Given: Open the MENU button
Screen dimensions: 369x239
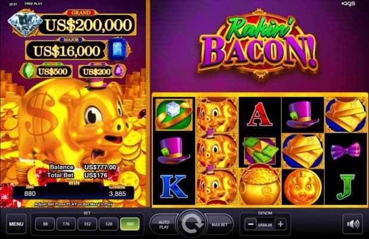Looking at the screenshot, I should (16, 223).
